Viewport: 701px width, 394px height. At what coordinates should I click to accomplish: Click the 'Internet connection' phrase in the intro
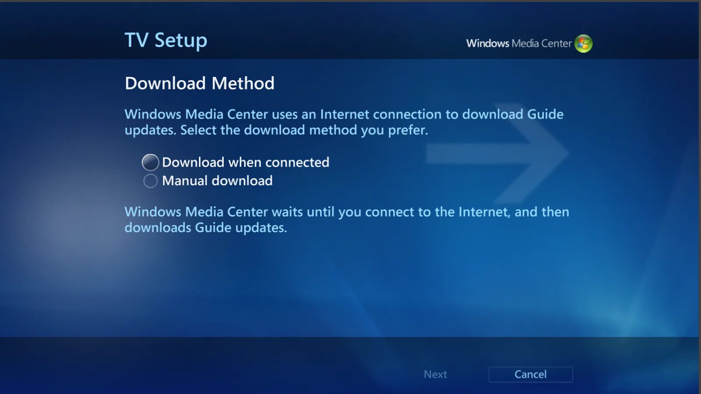click(x=381, y=114)
